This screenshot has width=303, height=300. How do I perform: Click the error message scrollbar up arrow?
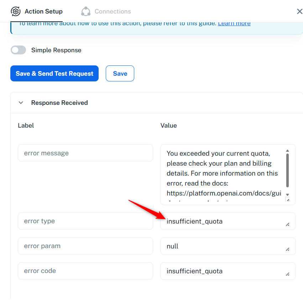(287, 151)
